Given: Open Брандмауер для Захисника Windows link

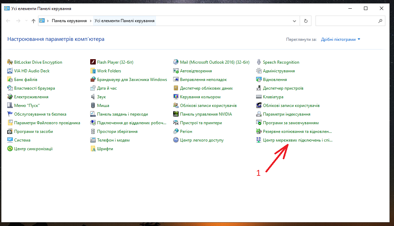Looking at the screenshot, I should (132, 80).
